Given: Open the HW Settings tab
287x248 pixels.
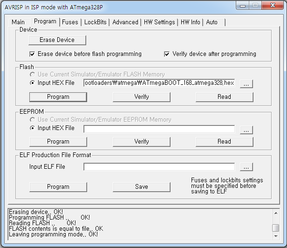Looking at the screenshot, I should tap(159, 22).
